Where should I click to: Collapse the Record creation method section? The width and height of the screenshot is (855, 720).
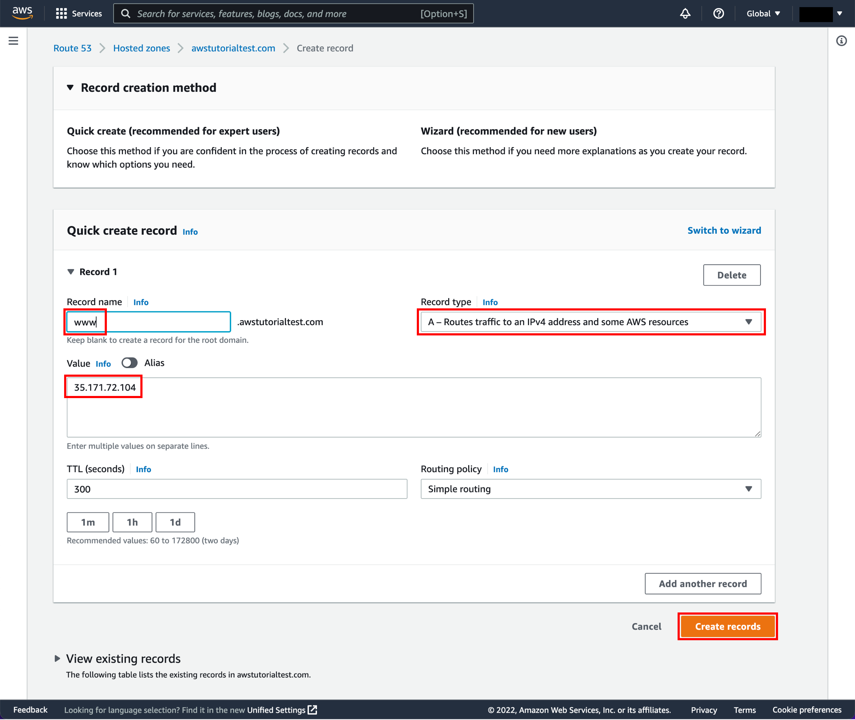70,88
